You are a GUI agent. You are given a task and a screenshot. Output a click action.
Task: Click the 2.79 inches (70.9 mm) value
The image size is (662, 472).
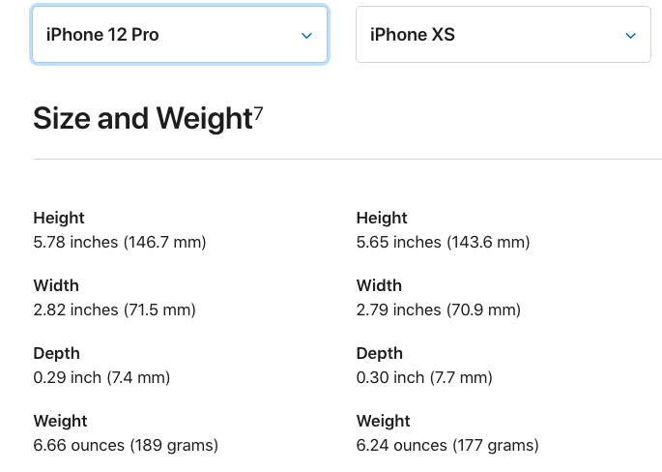coord(438,310)
